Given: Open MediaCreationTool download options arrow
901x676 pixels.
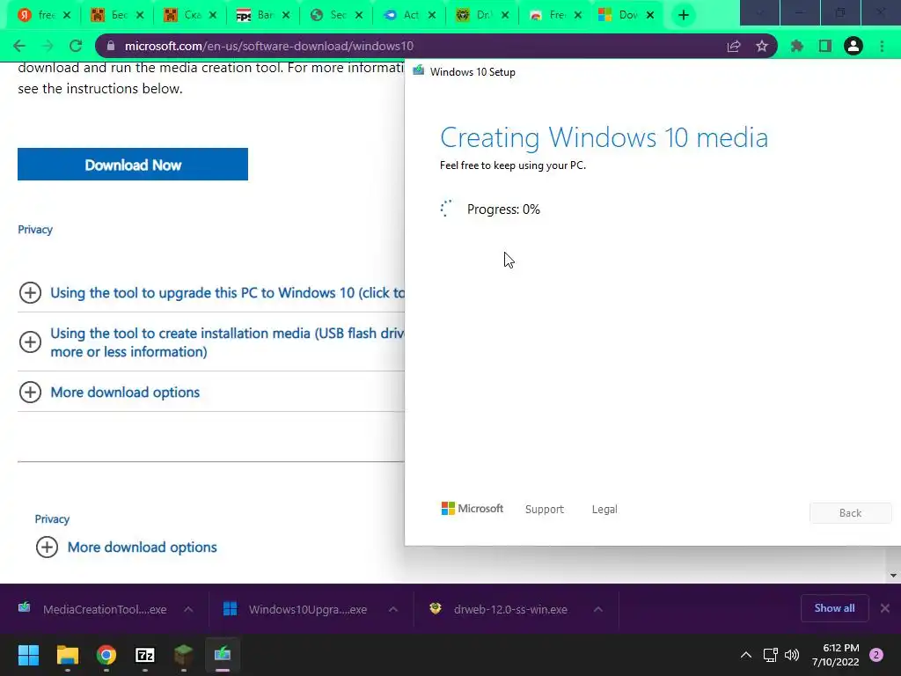Looking at the screenshot, I should pos(188,609).
